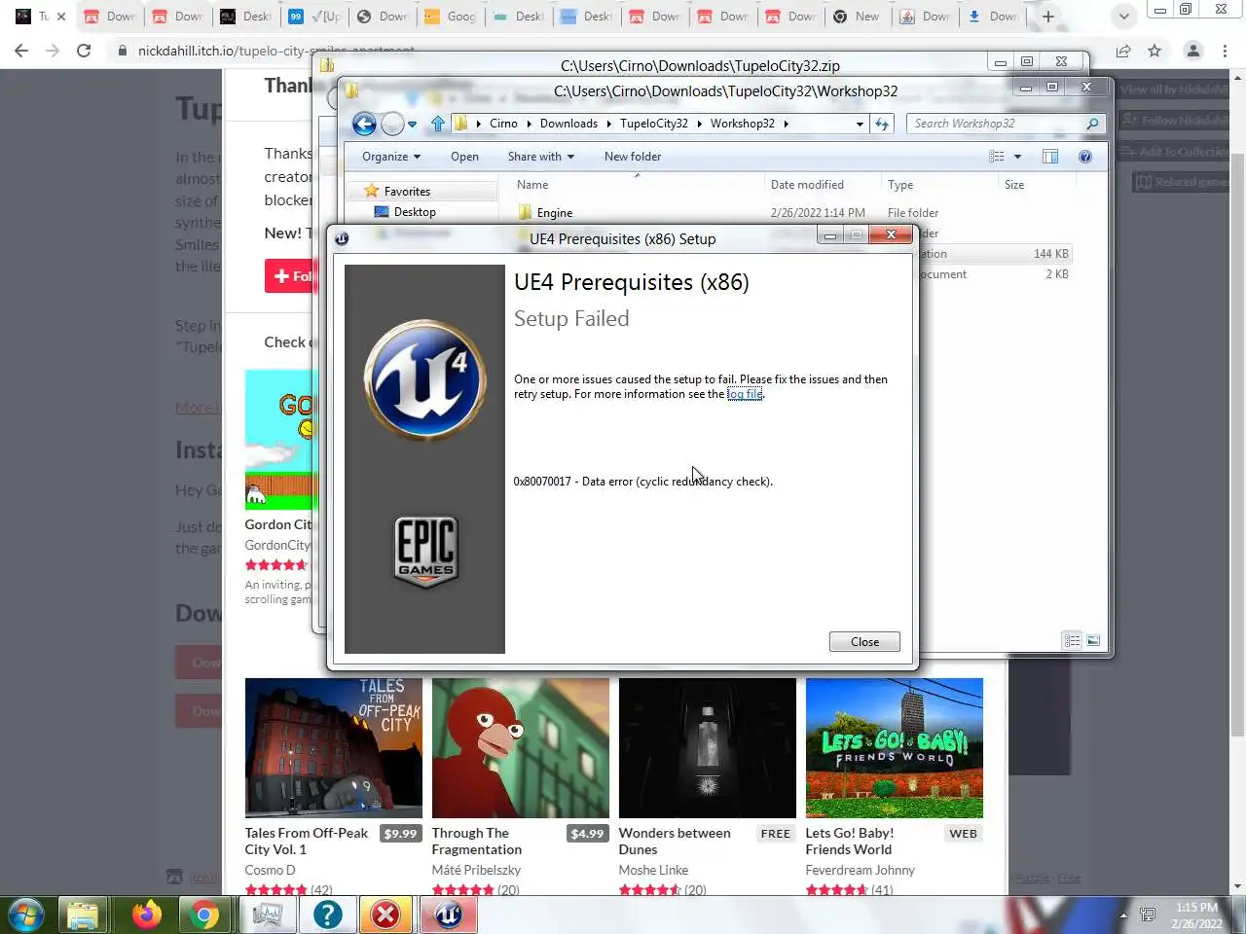Click Unreal Engine setup taskbar icon
The height and width of the screenshot is (934, 1246).
448,915
